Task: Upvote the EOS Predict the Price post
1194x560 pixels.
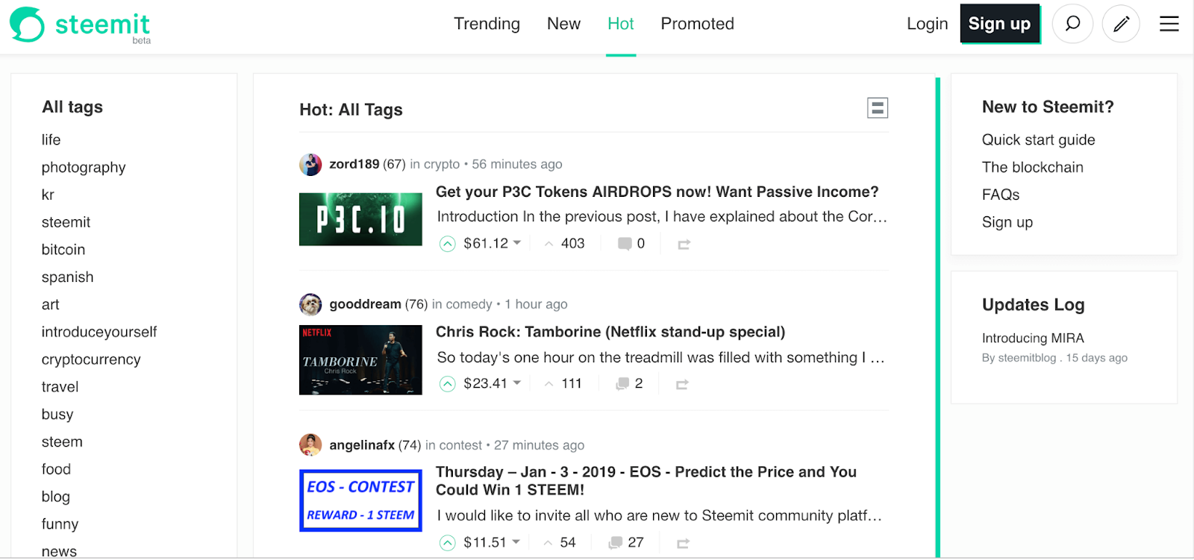Action: tap(447, 543)
